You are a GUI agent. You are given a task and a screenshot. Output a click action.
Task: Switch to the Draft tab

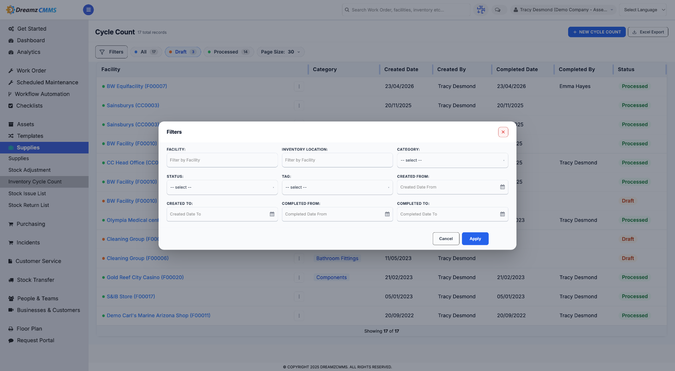click(183, 52)
